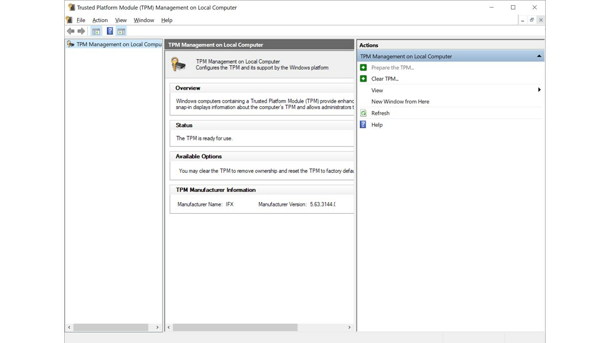Click the Back arrow toolbar icon

click(x=71, y=31)
